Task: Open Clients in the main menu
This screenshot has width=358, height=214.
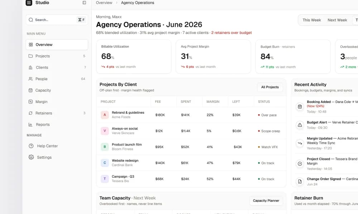Action: point(57,67)
